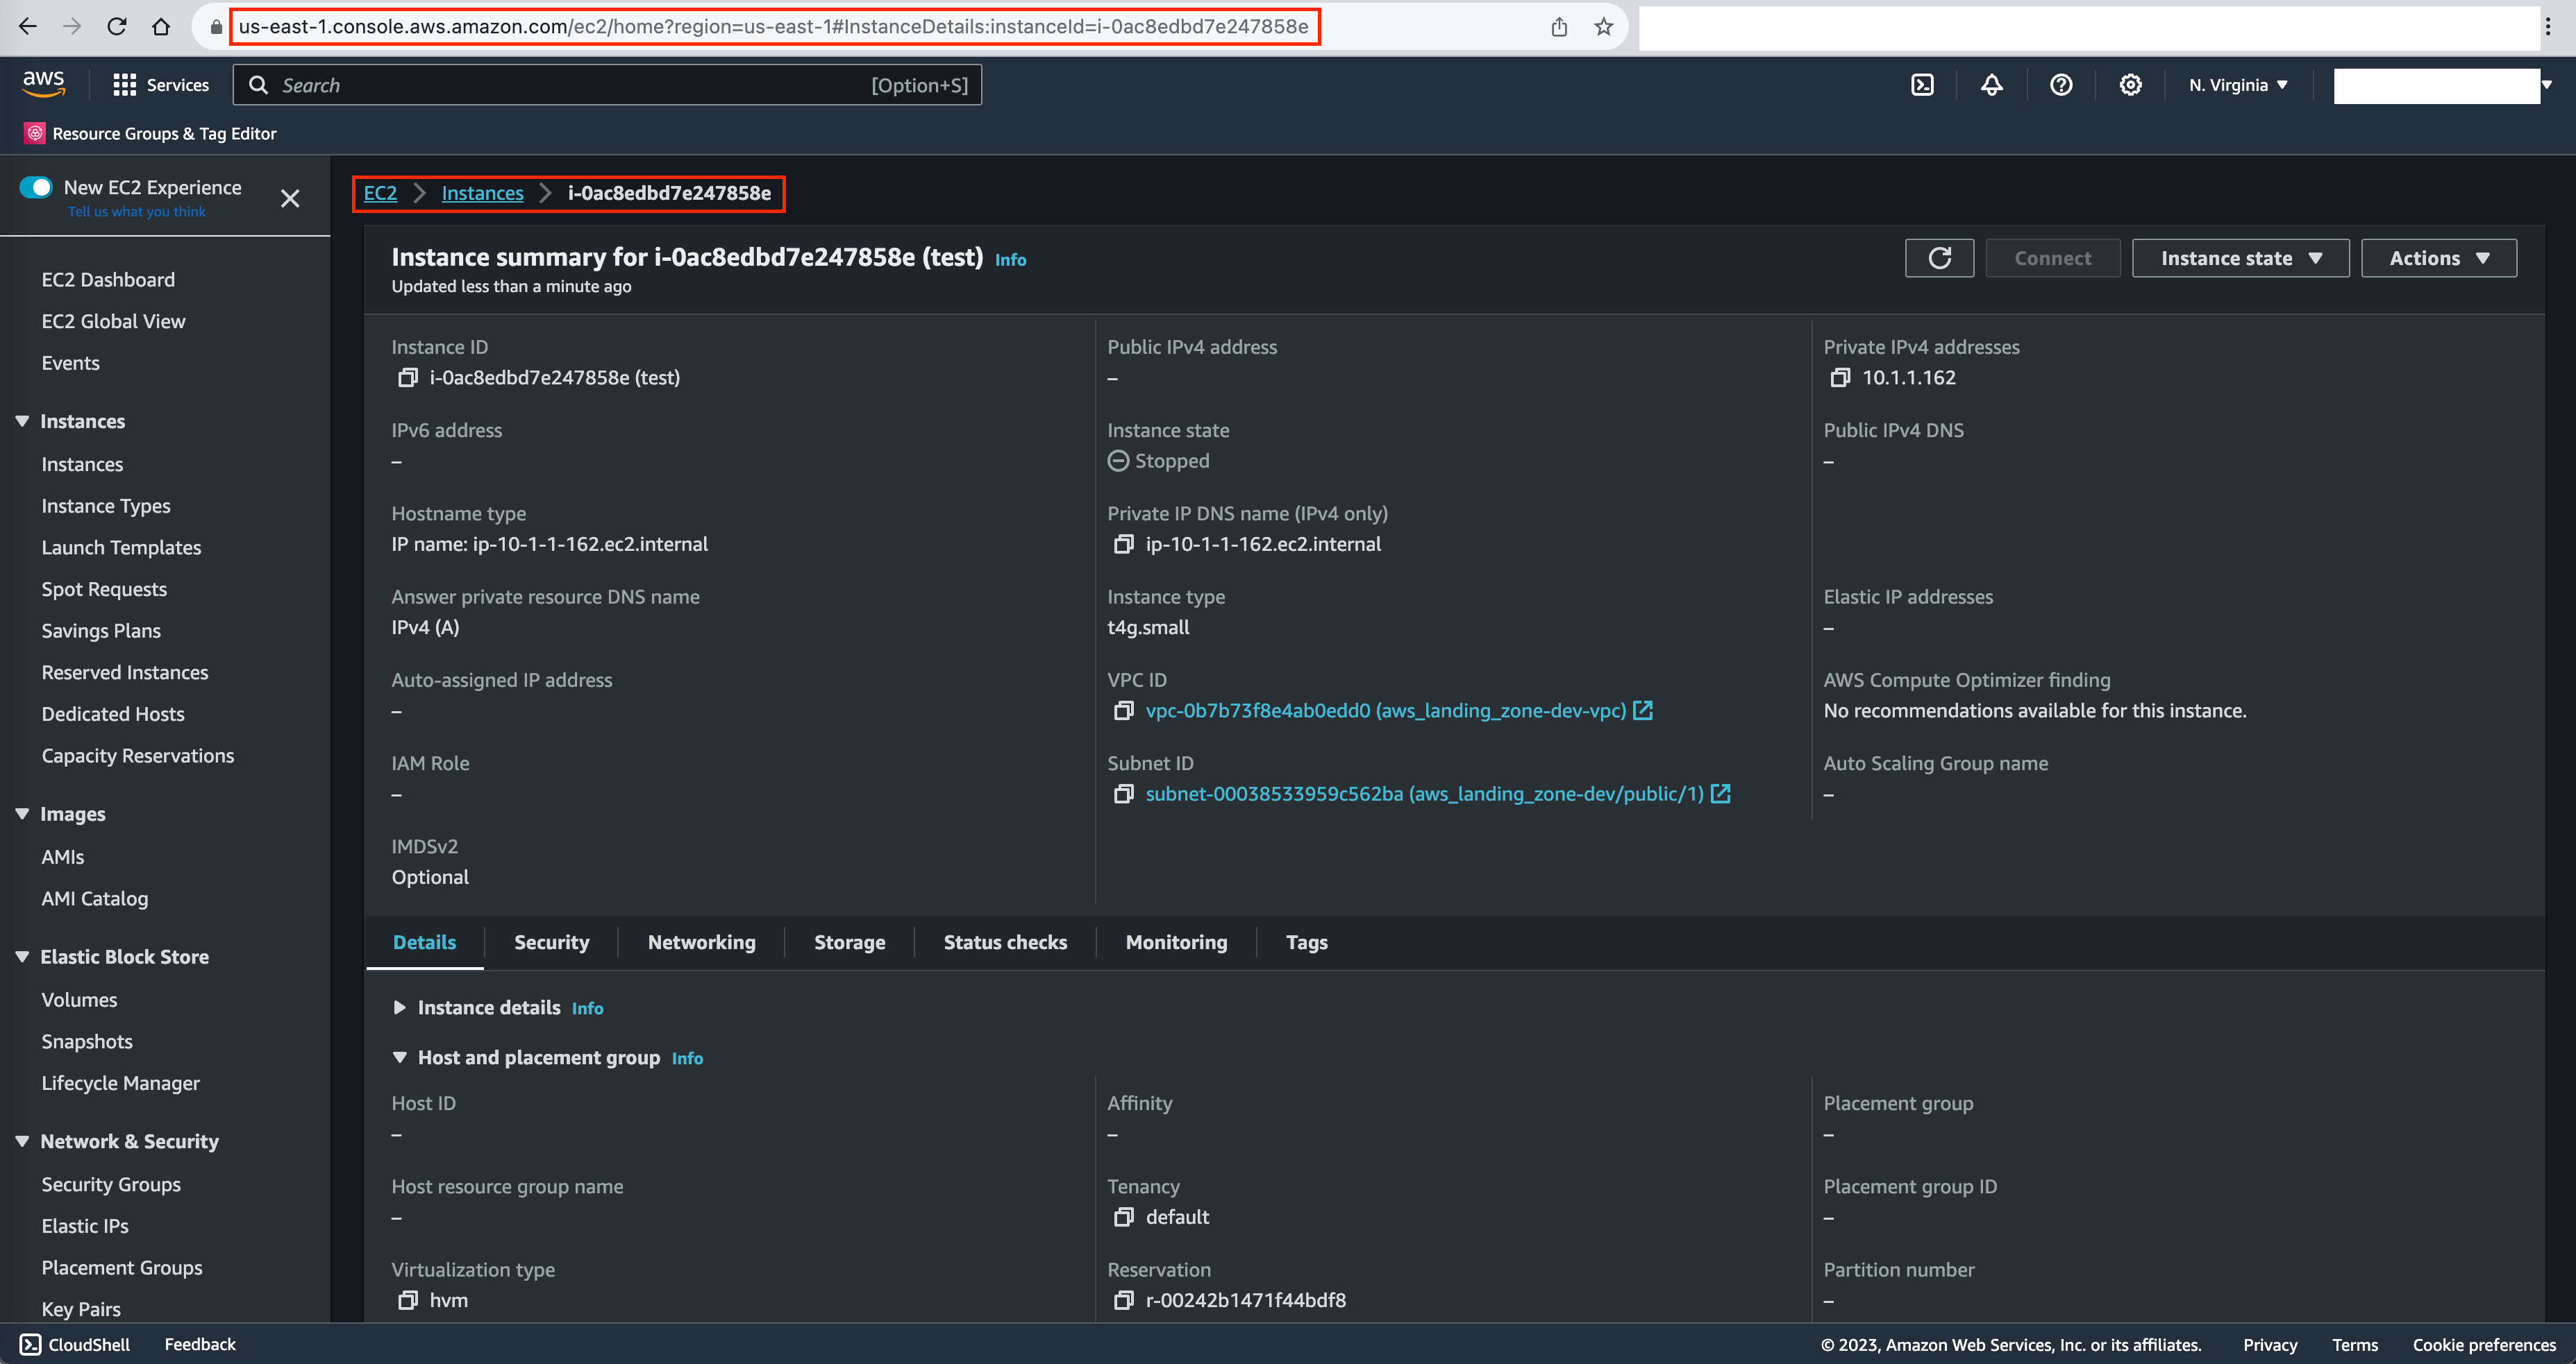The width and height of the screenshot is (2576, 1364).
Task: Open AMI Catalog in sidebar
Action: click(x=95, y=898)
